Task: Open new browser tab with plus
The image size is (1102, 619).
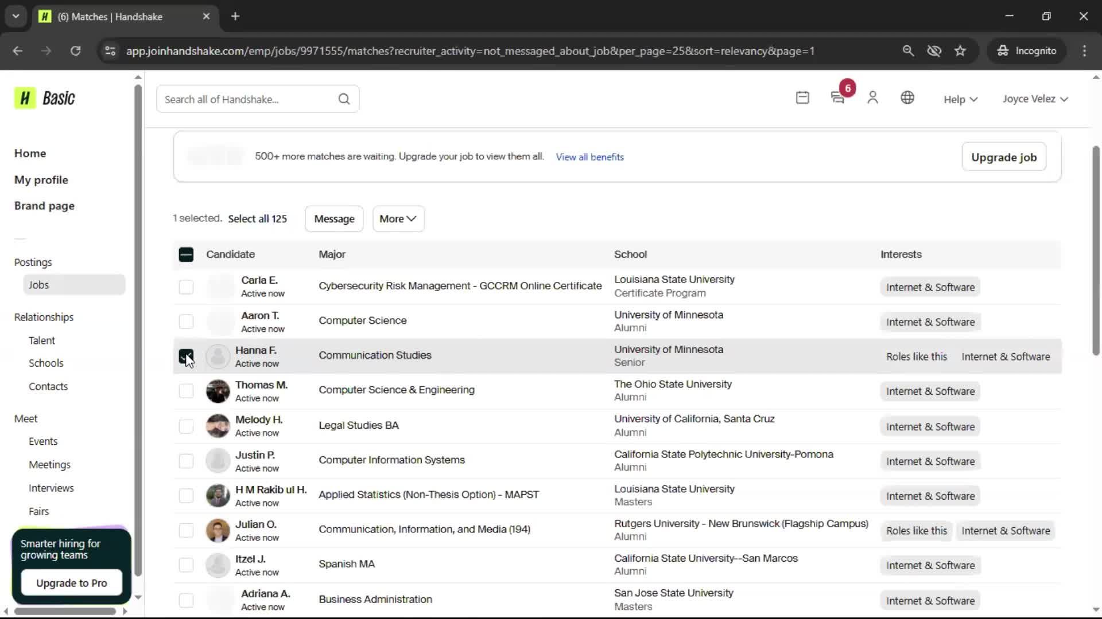Action: coord(235,17)
